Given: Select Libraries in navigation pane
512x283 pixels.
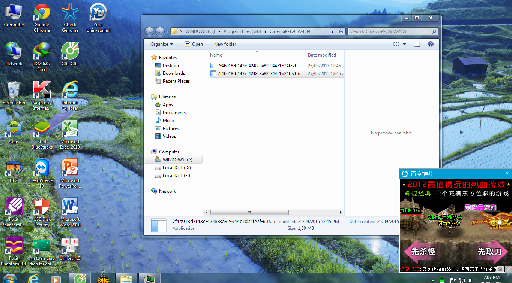Looking at the screenshot, I should pos(167,97).
